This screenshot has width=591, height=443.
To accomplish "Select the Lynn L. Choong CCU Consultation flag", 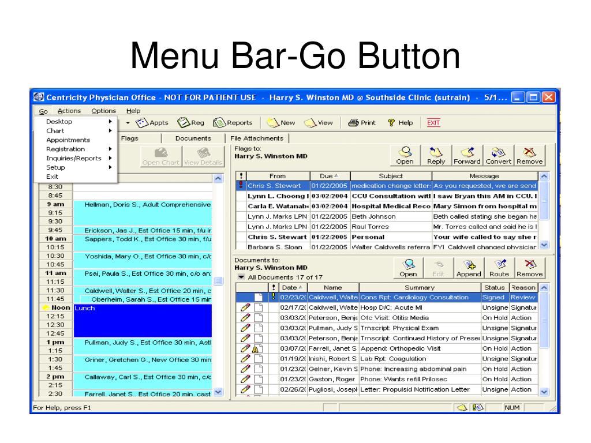I will [387, 196].
